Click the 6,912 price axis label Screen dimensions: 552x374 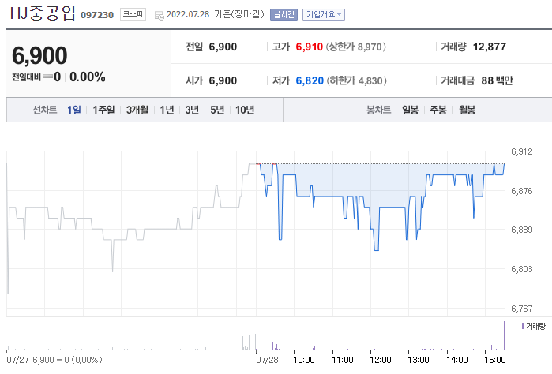click(522, 151)
